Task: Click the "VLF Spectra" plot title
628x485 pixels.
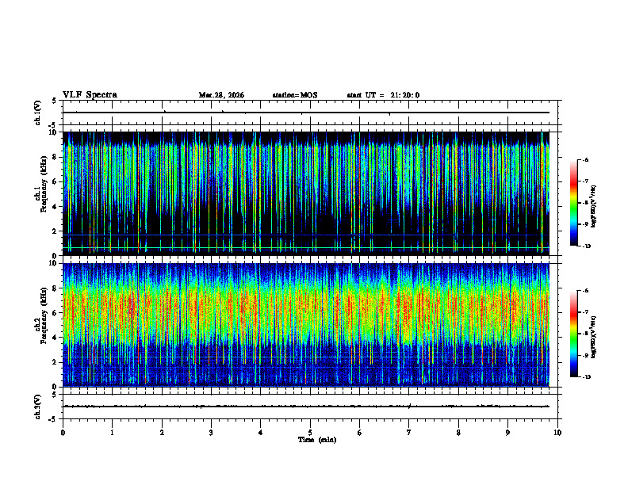Action: [90, 95]
